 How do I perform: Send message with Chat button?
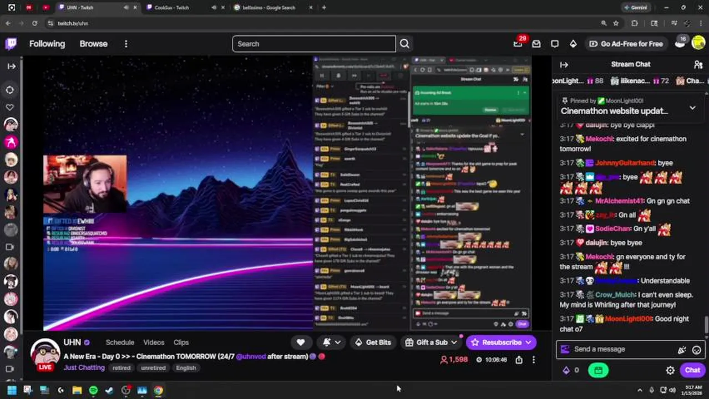692,370
